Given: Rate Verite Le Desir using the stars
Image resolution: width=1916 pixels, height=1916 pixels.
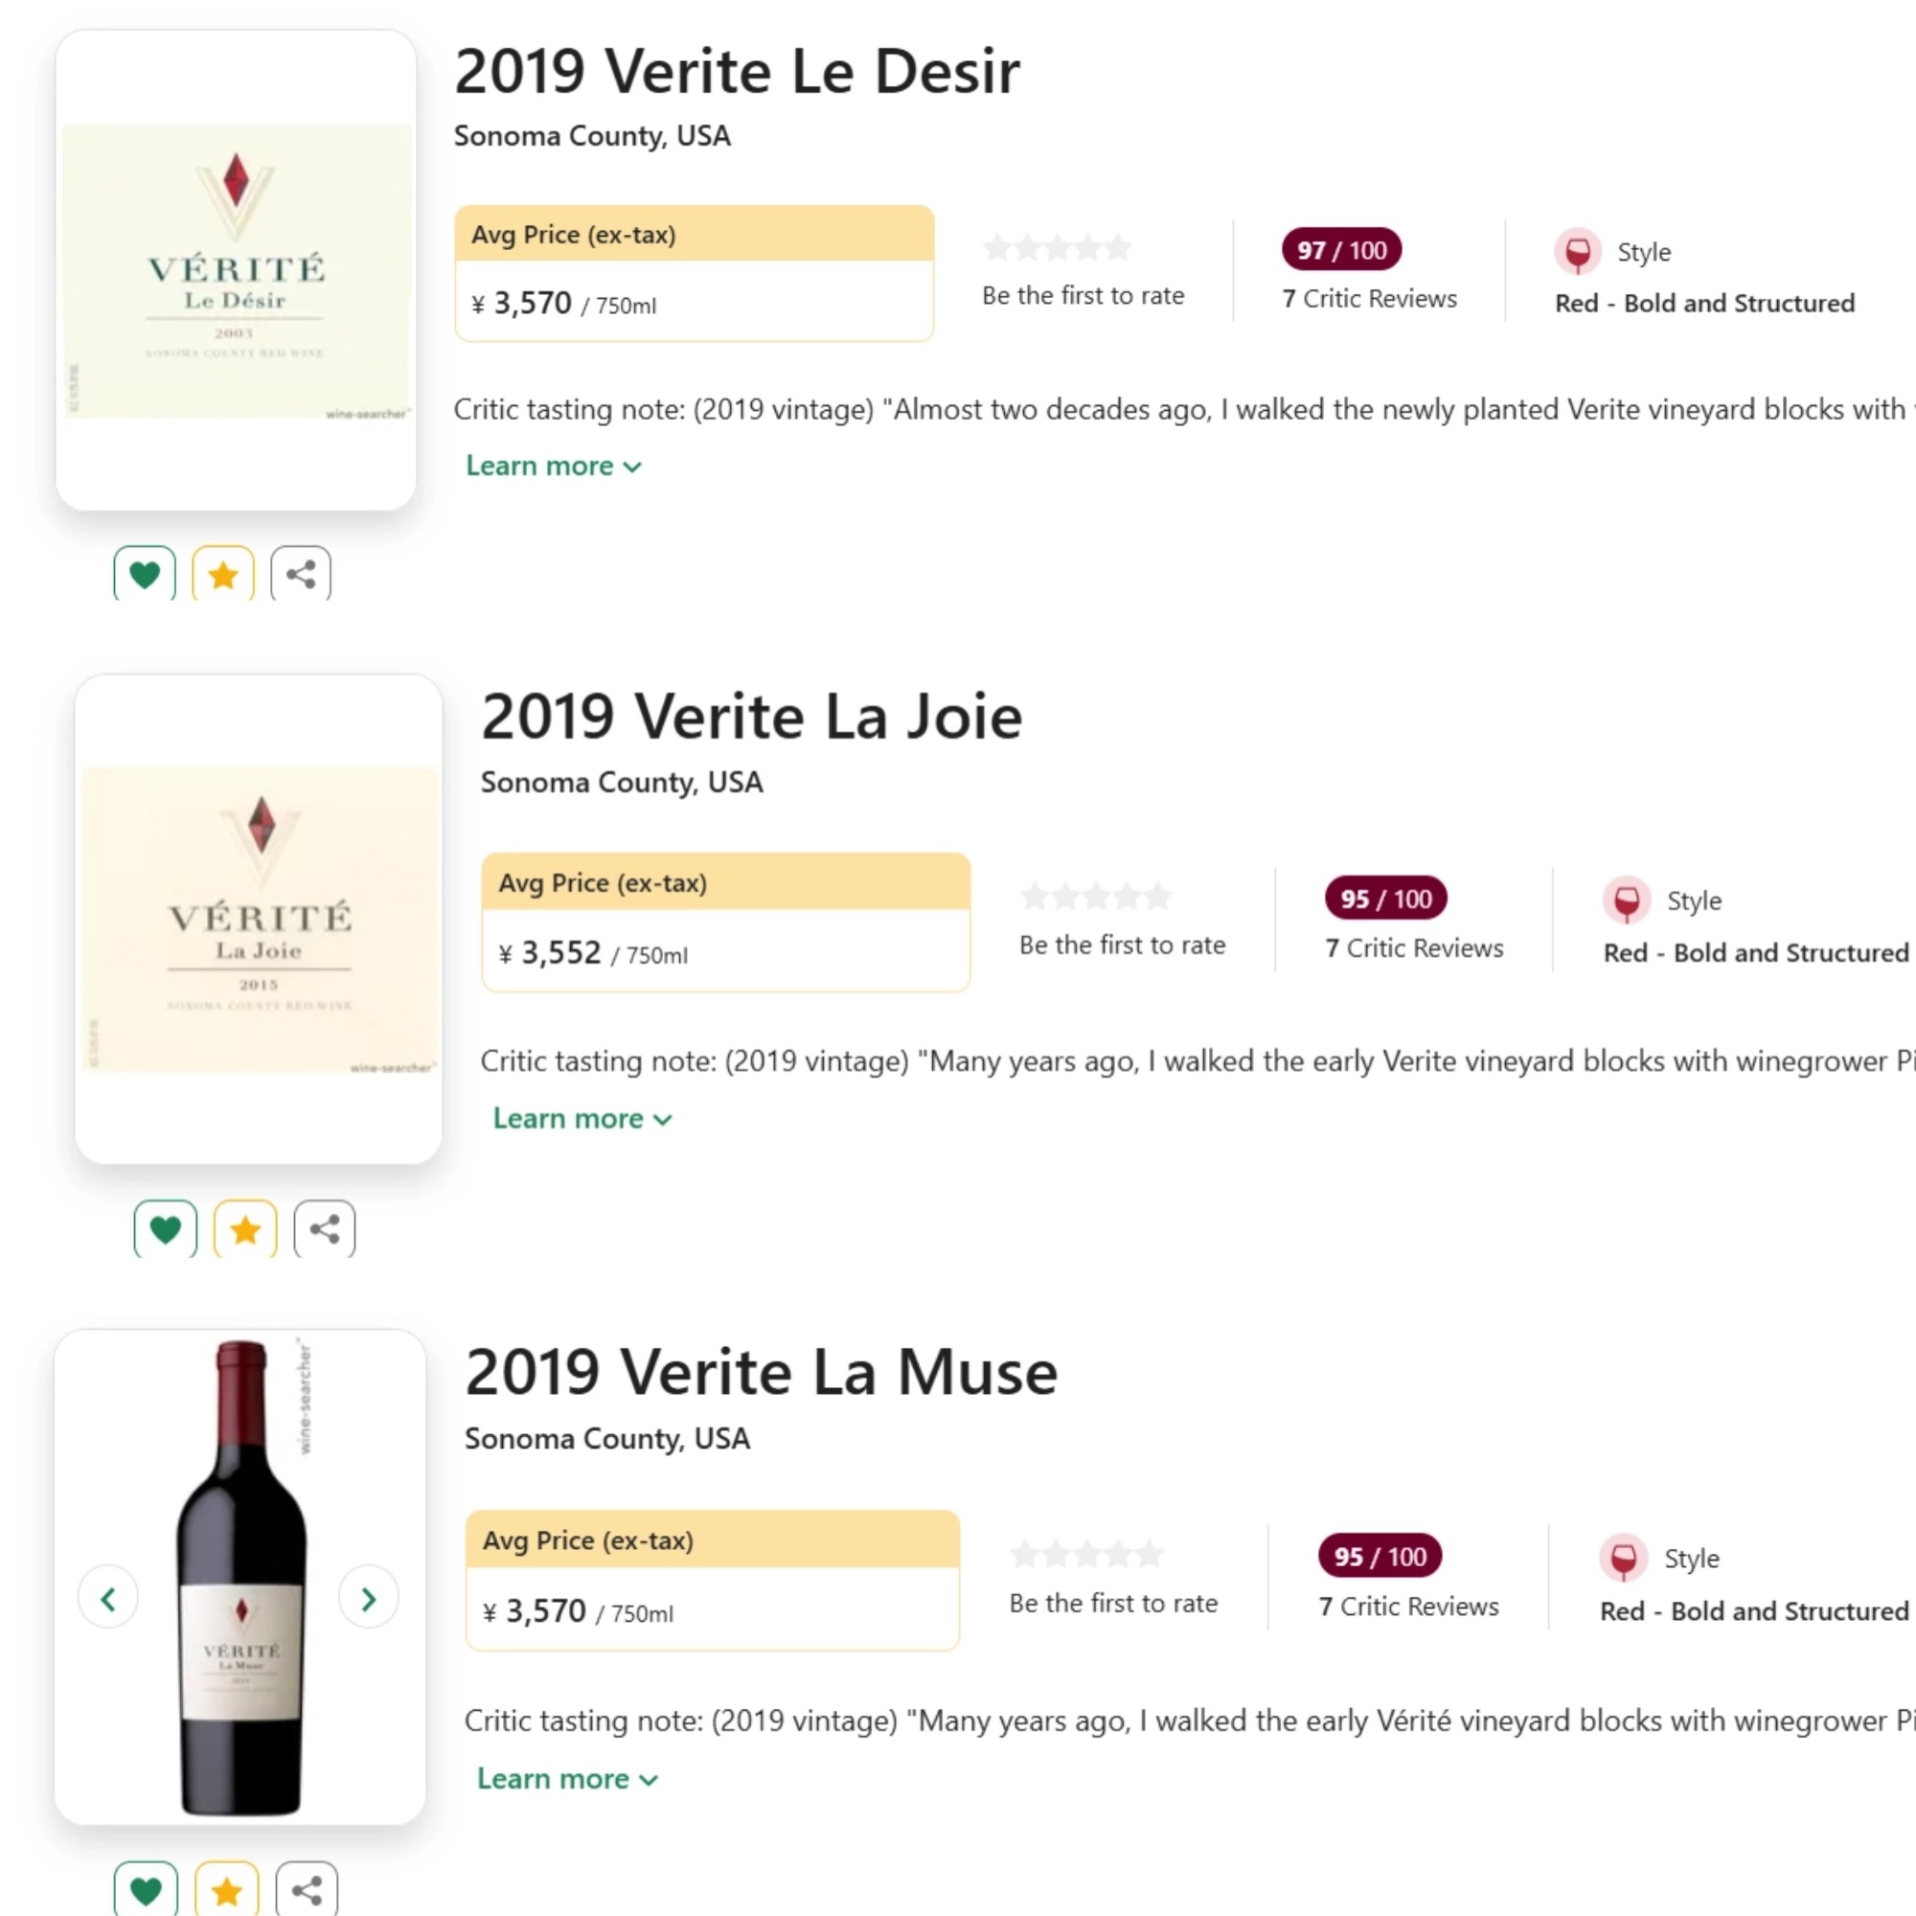Looking at the screenshot, I should click(1058, 247).
